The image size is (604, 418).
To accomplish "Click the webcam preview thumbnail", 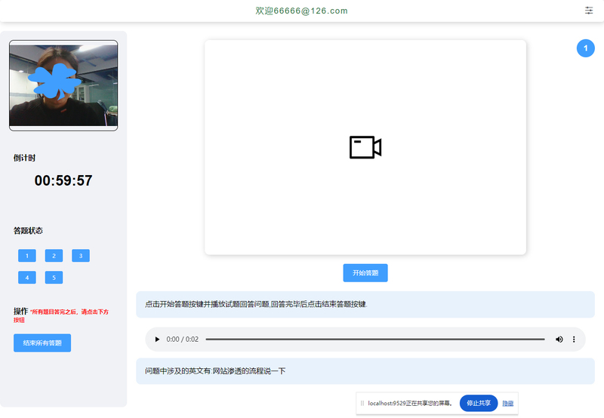I will click(63, 85).
